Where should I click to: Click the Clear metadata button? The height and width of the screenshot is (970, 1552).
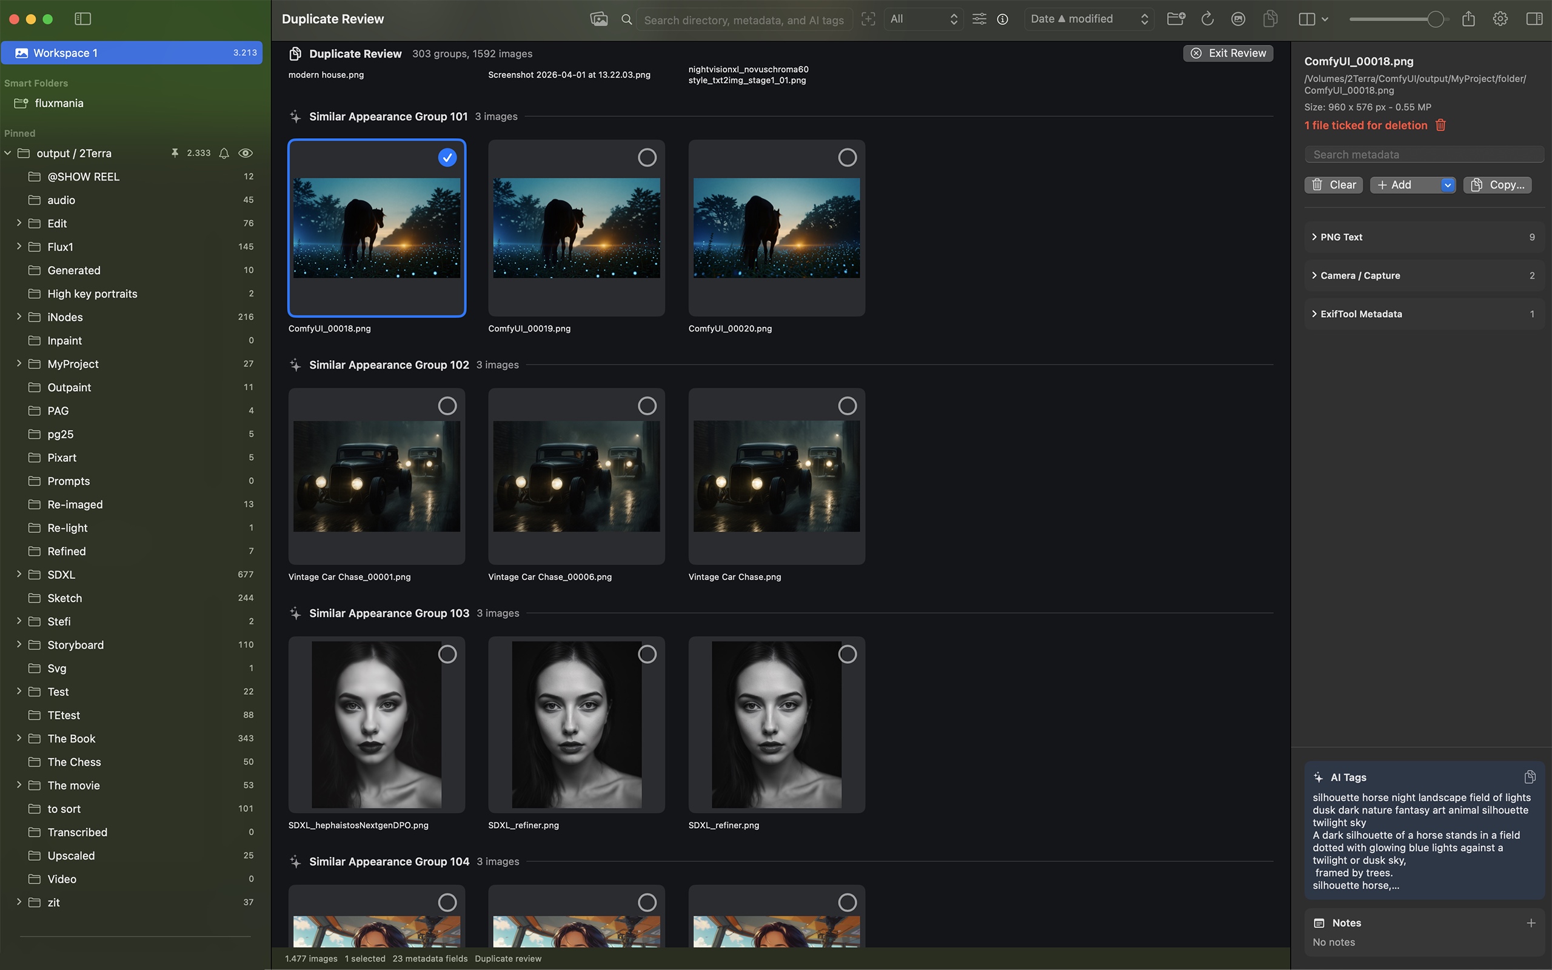[1333, 185]
